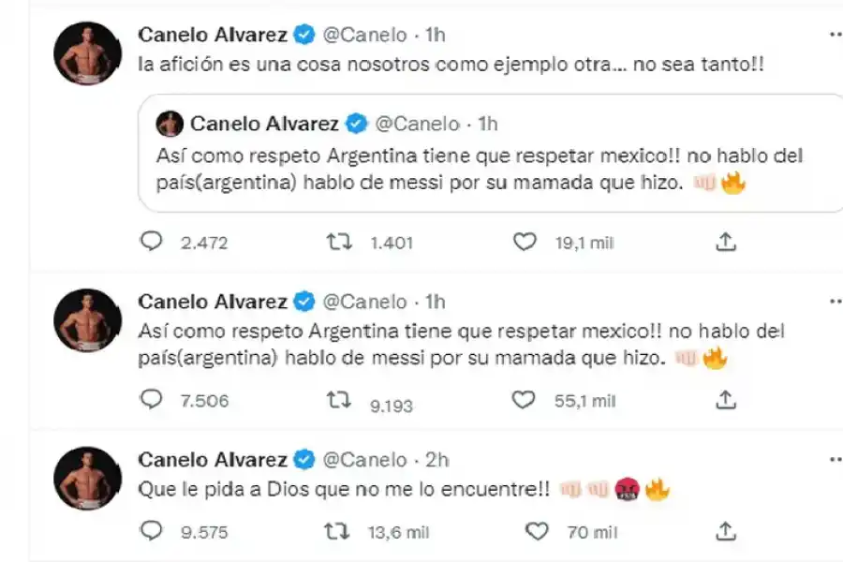This screenshot has width=843, height=562.
Task: Click the verified badge next to Canelo Alvarez
Action: (301, 33)
